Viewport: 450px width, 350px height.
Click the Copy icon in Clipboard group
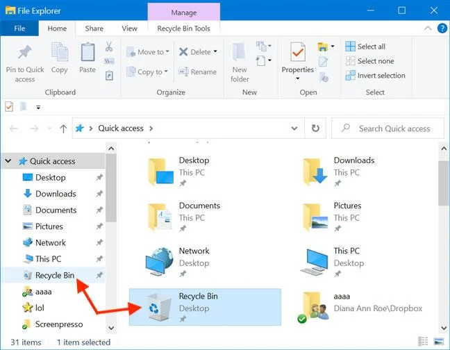[x=60, y=52]
